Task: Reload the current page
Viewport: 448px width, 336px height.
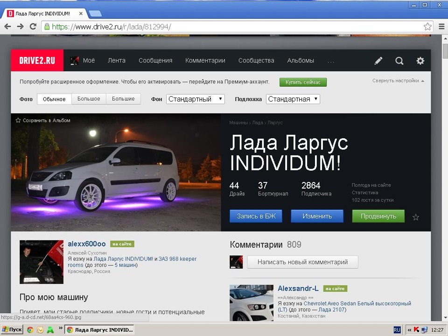Action: click(33, 27)
